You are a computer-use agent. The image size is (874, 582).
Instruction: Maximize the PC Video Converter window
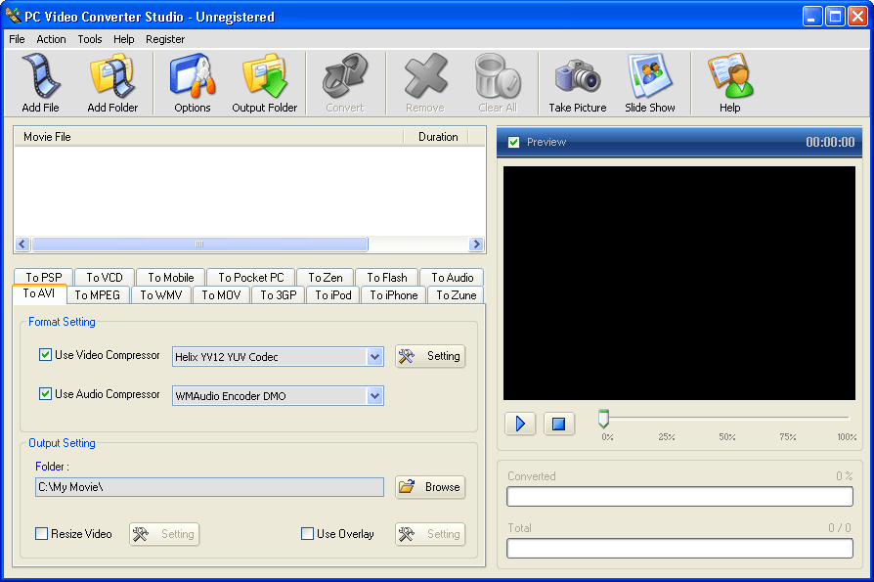(x=835, y=17)
